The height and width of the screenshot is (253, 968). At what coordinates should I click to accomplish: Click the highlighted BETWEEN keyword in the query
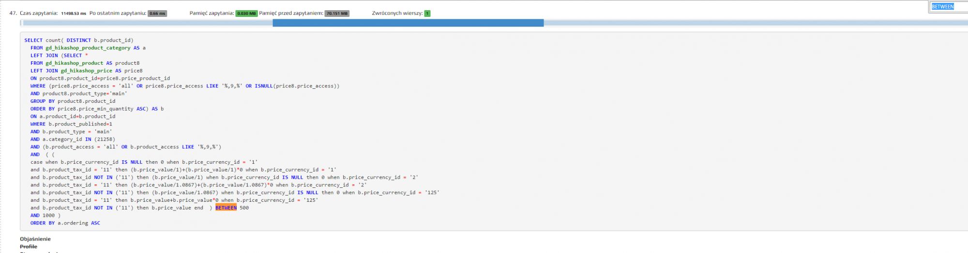tap(226, 208)
